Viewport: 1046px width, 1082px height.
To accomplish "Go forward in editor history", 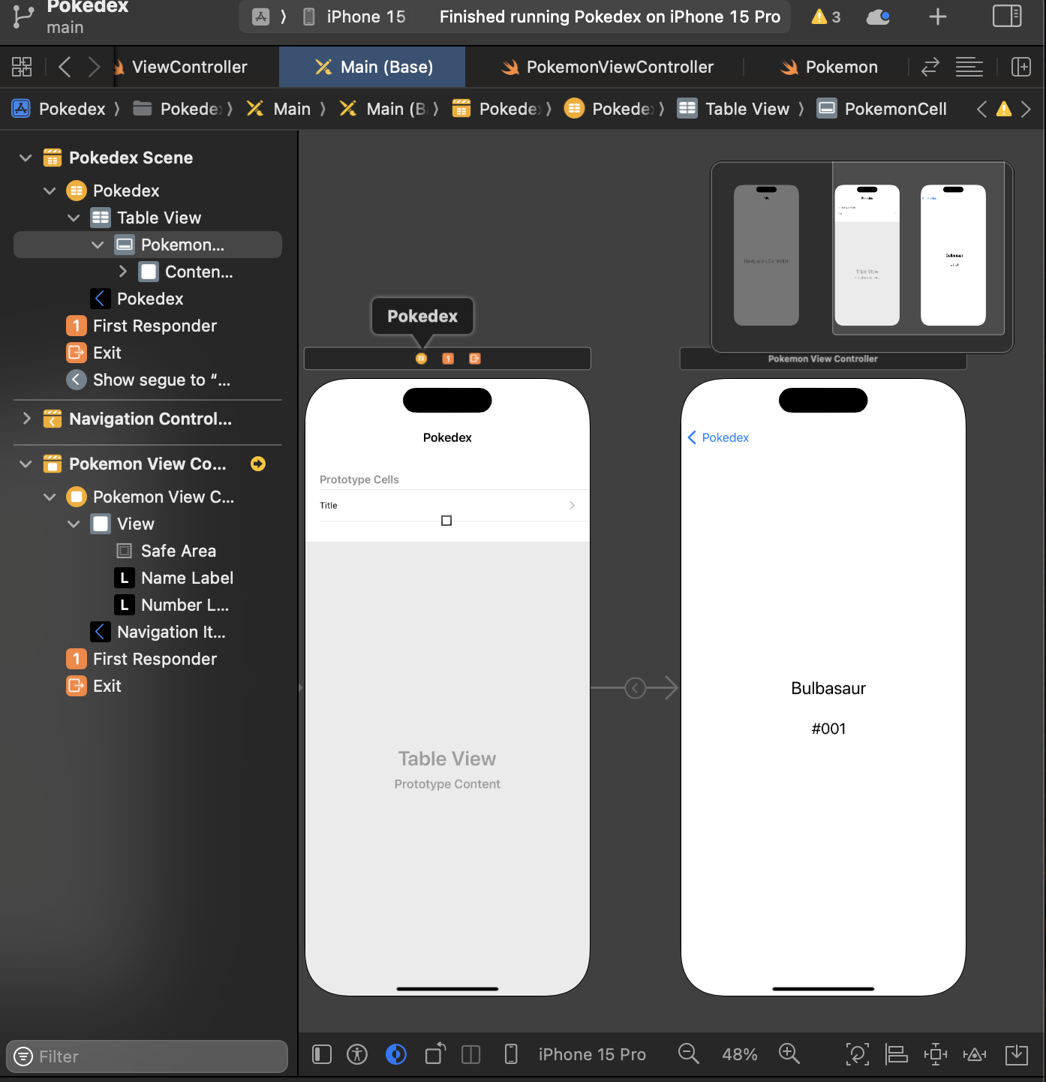I will tap(94, 67).
